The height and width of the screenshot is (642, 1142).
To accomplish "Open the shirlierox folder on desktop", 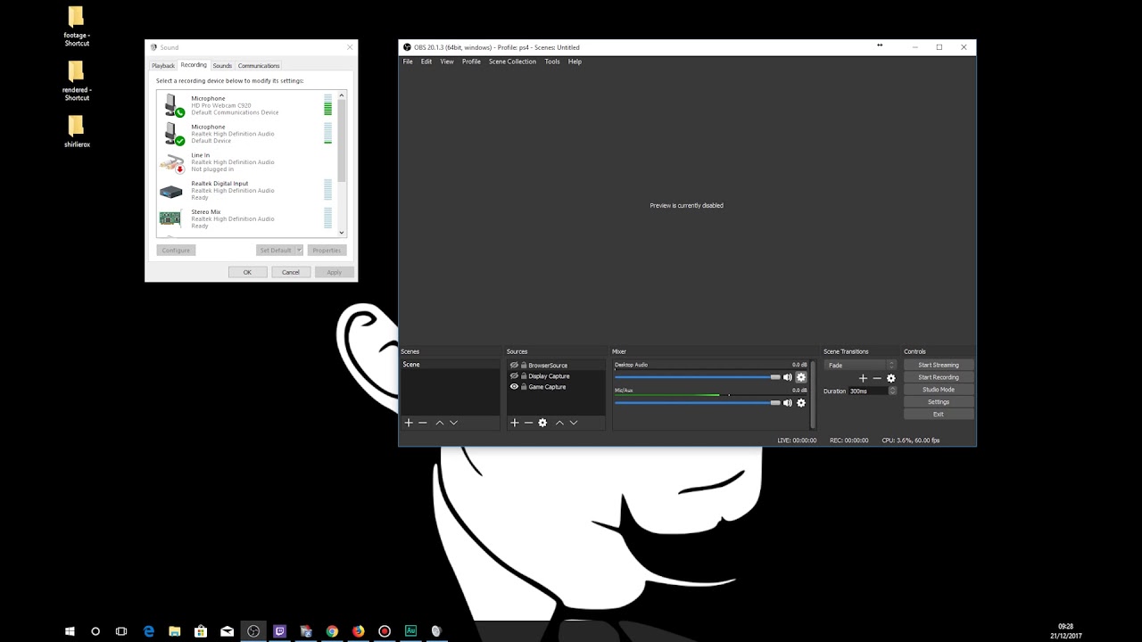I will point(77,131).
